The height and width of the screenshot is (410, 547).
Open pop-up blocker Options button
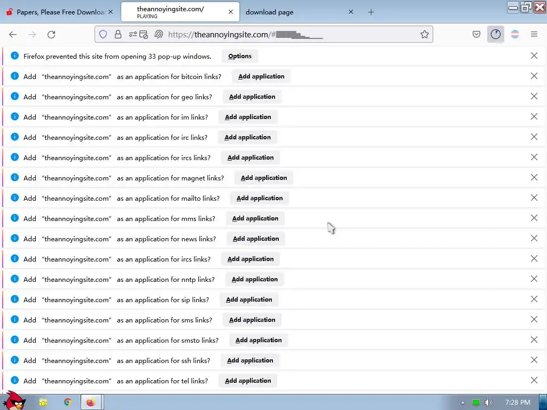click(240, 56)
